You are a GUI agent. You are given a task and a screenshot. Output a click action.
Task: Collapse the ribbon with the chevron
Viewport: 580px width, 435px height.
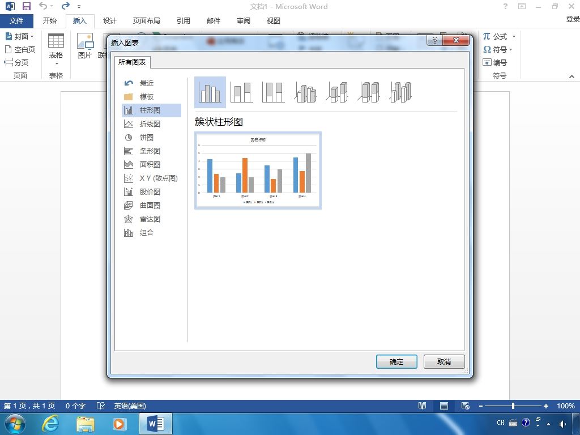pyautogui.click(x=572, y=76)
